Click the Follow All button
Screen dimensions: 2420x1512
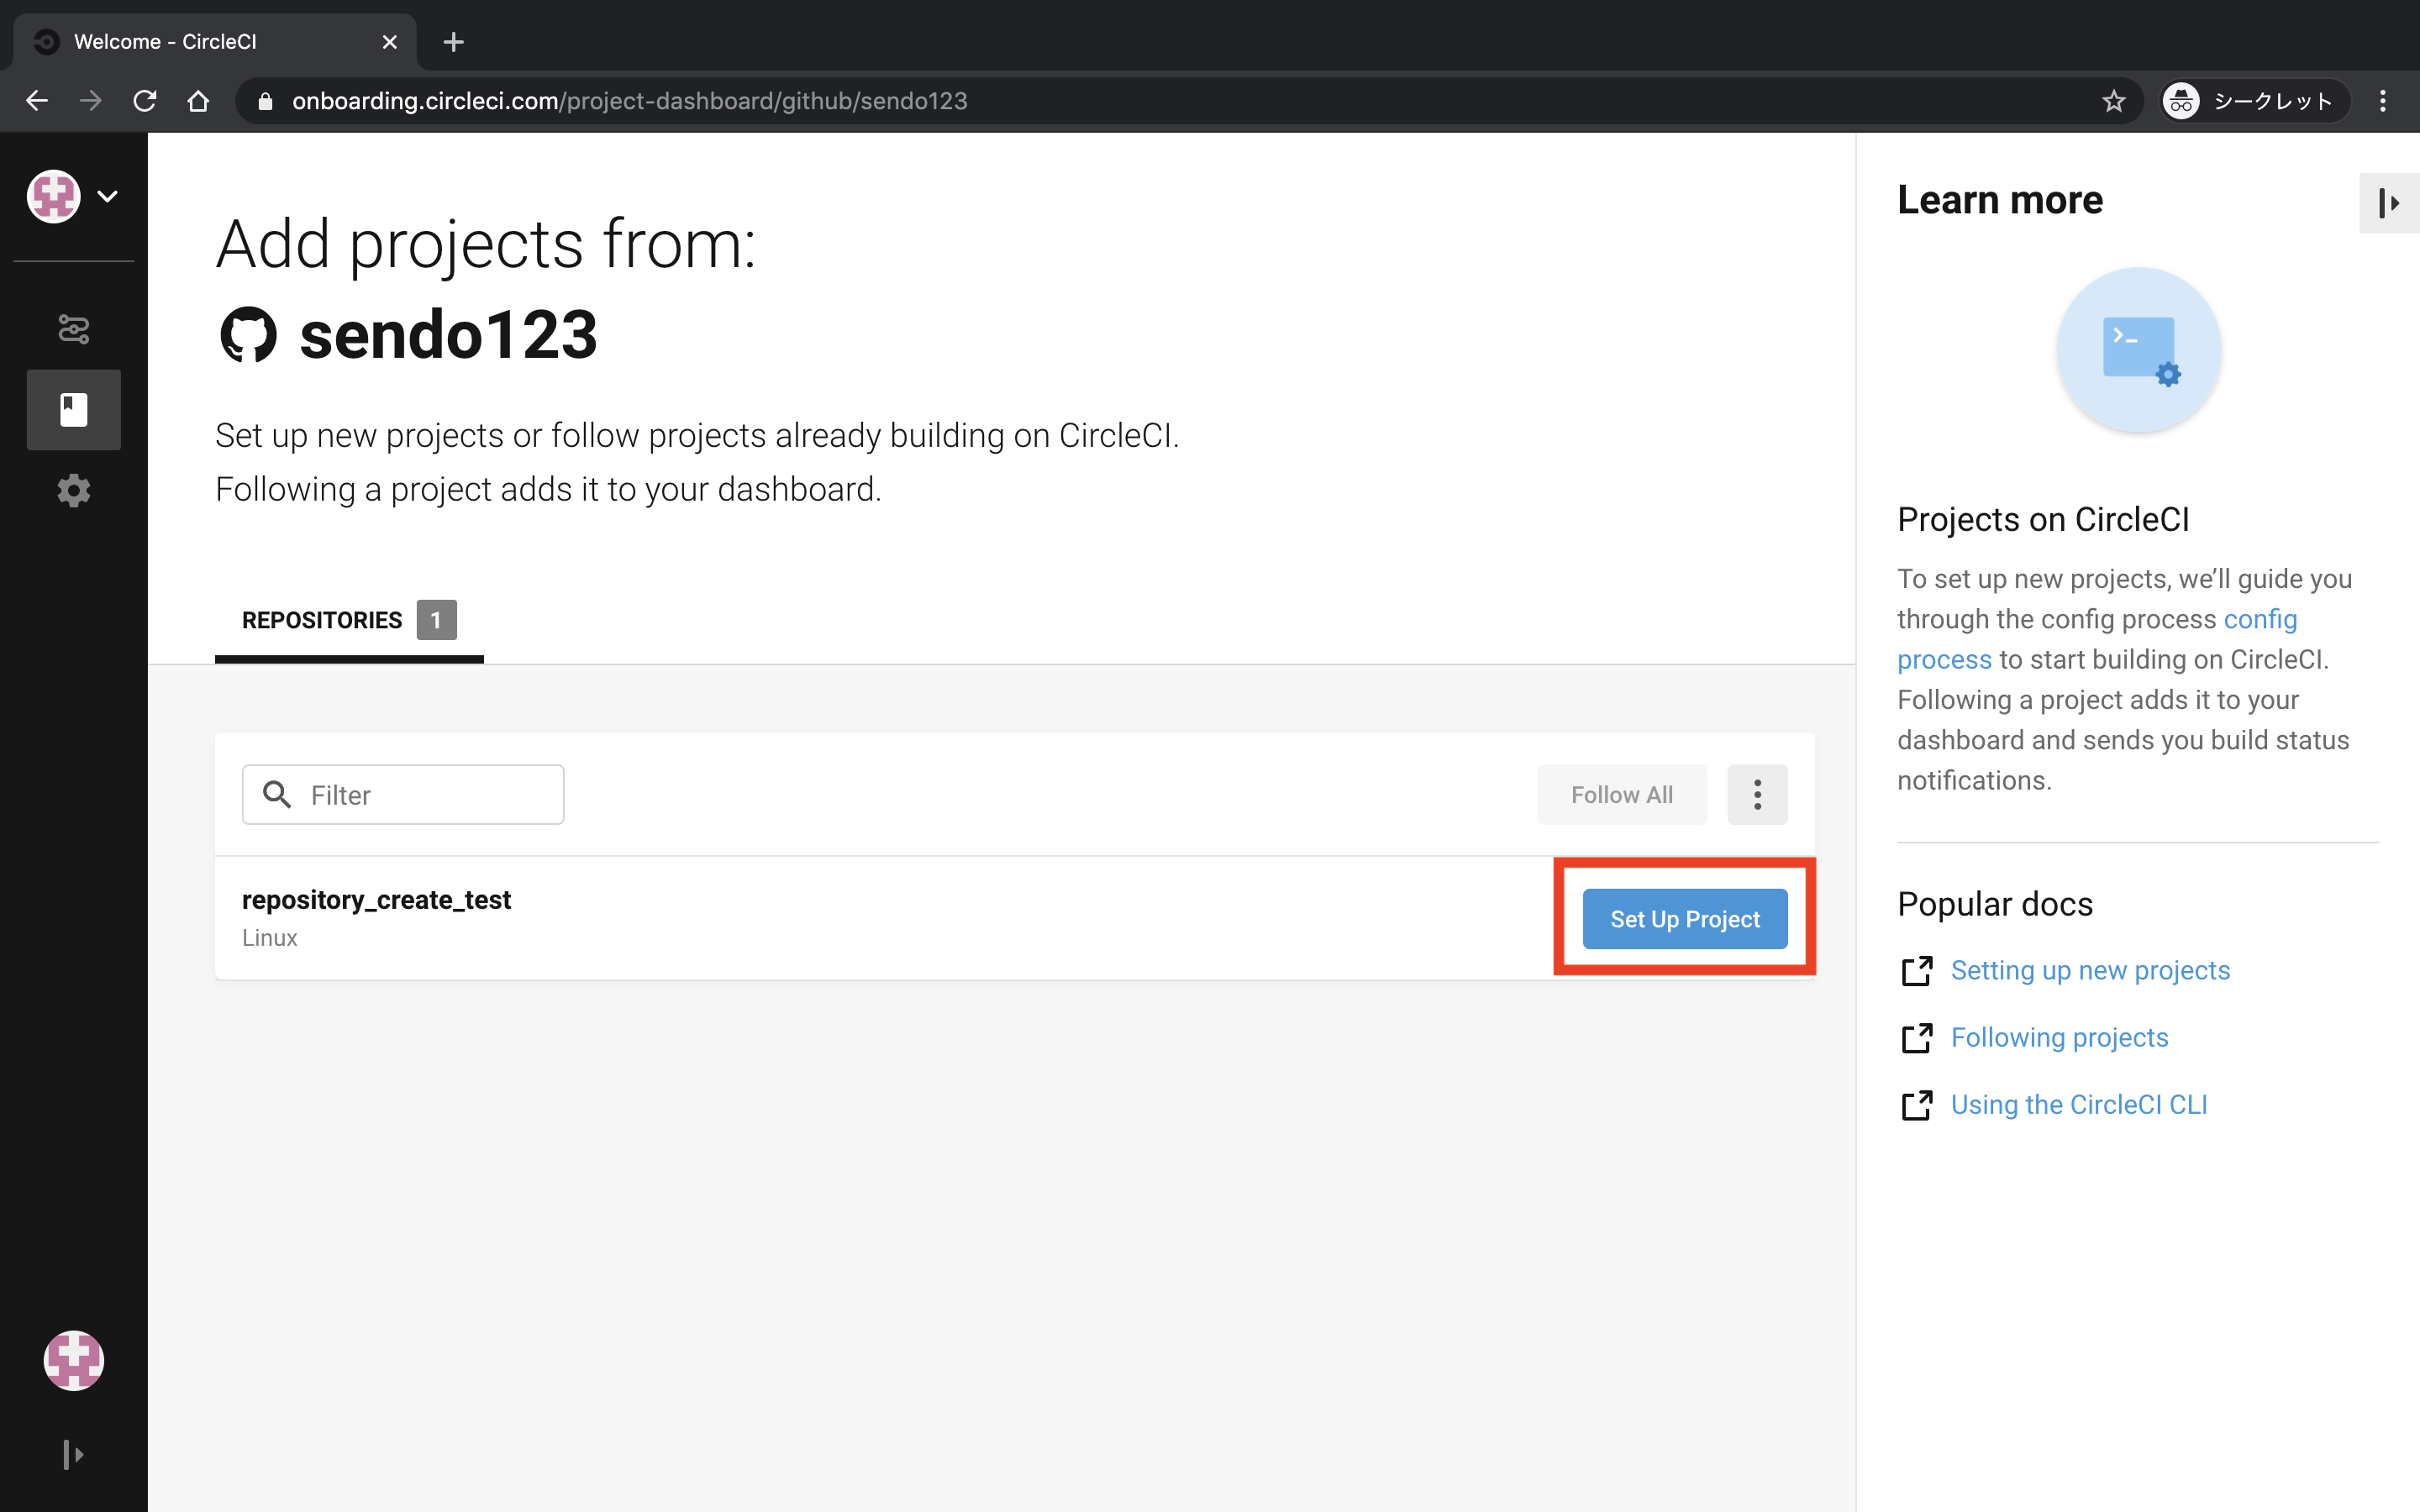(x=1621, y=795)
